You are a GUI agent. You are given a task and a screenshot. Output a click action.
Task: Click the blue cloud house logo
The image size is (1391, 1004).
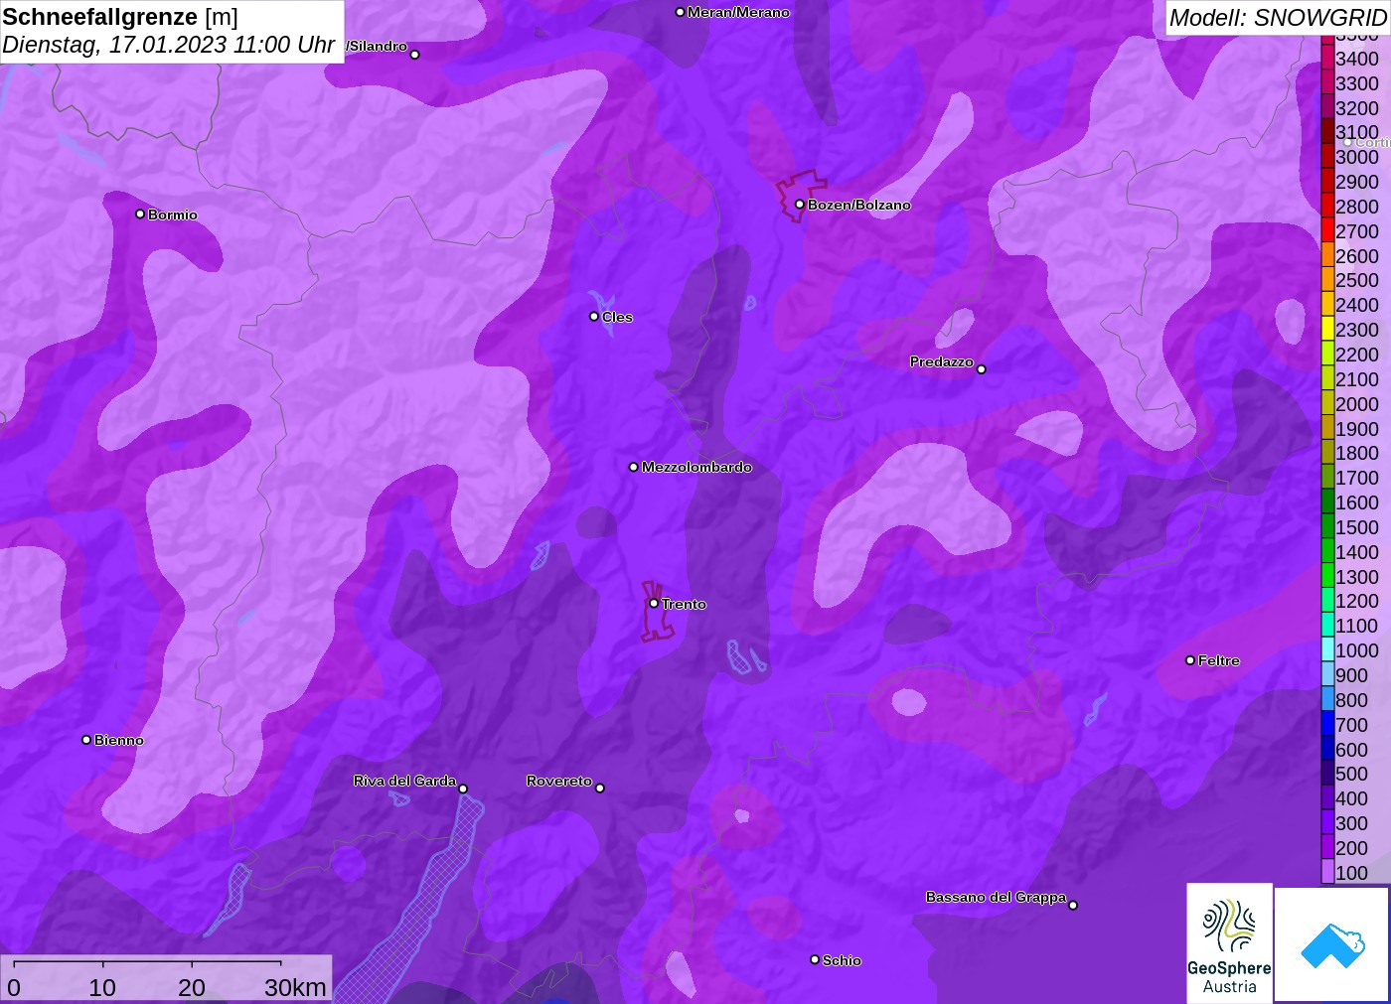(1332, 944)
